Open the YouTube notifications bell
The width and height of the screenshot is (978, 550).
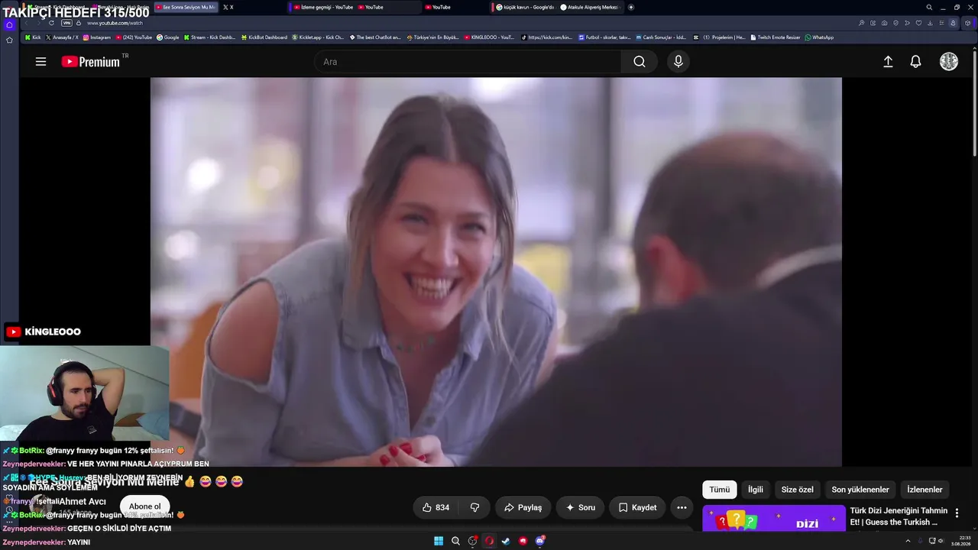pyautogui.click(x=915, y=62)
